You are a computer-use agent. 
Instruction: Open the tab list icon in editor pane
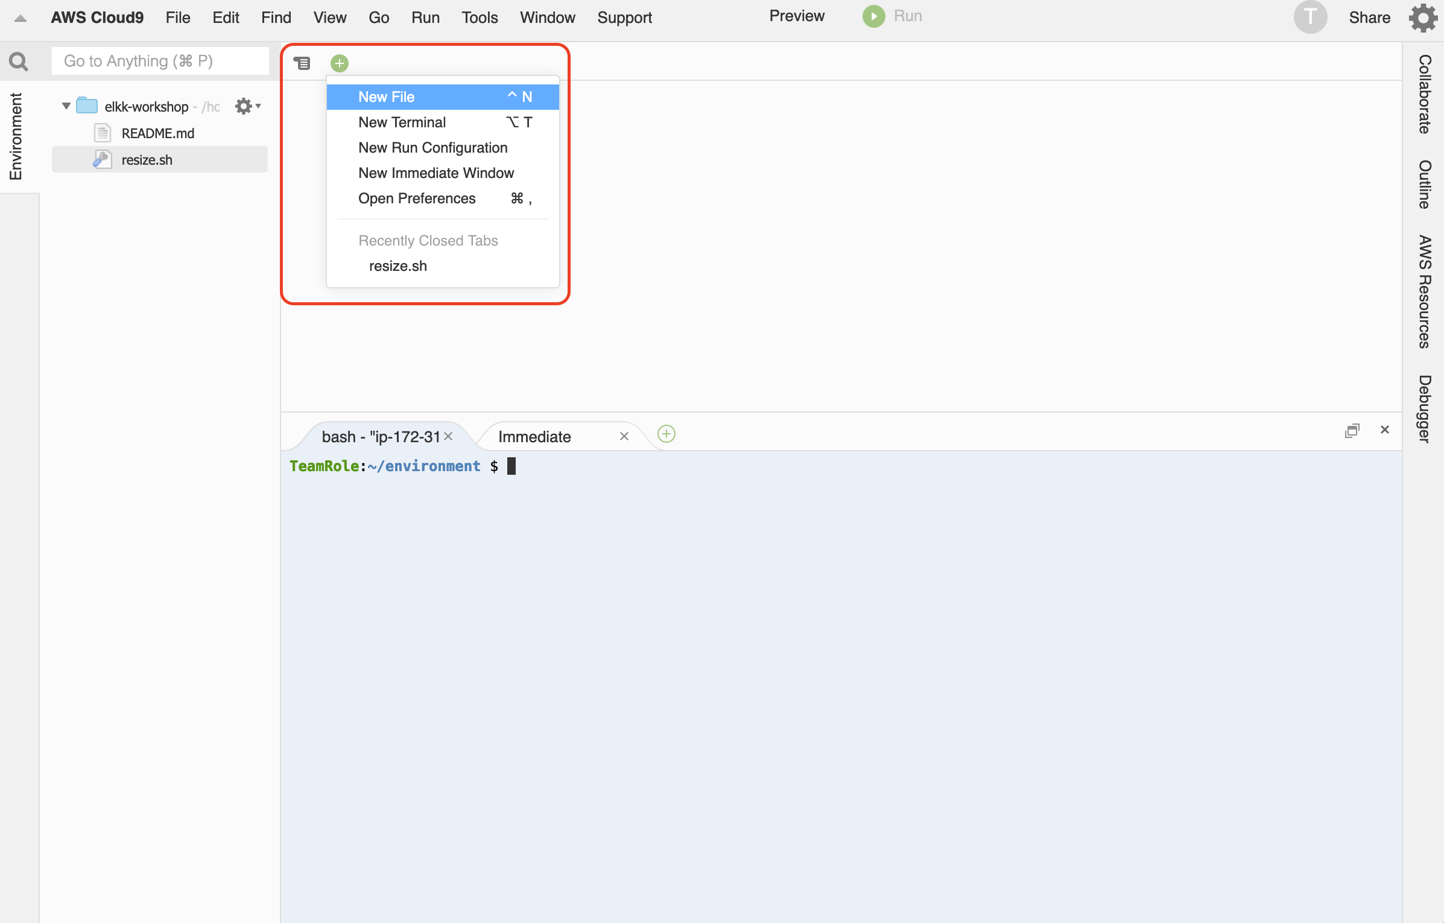(302, 62)
